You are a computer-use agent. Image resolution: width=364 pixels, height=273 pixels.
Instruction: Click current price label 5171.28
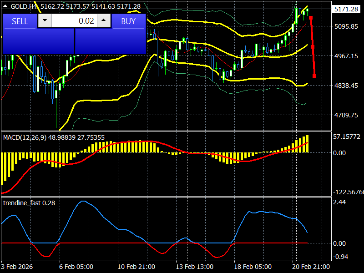tap(346, 9)
